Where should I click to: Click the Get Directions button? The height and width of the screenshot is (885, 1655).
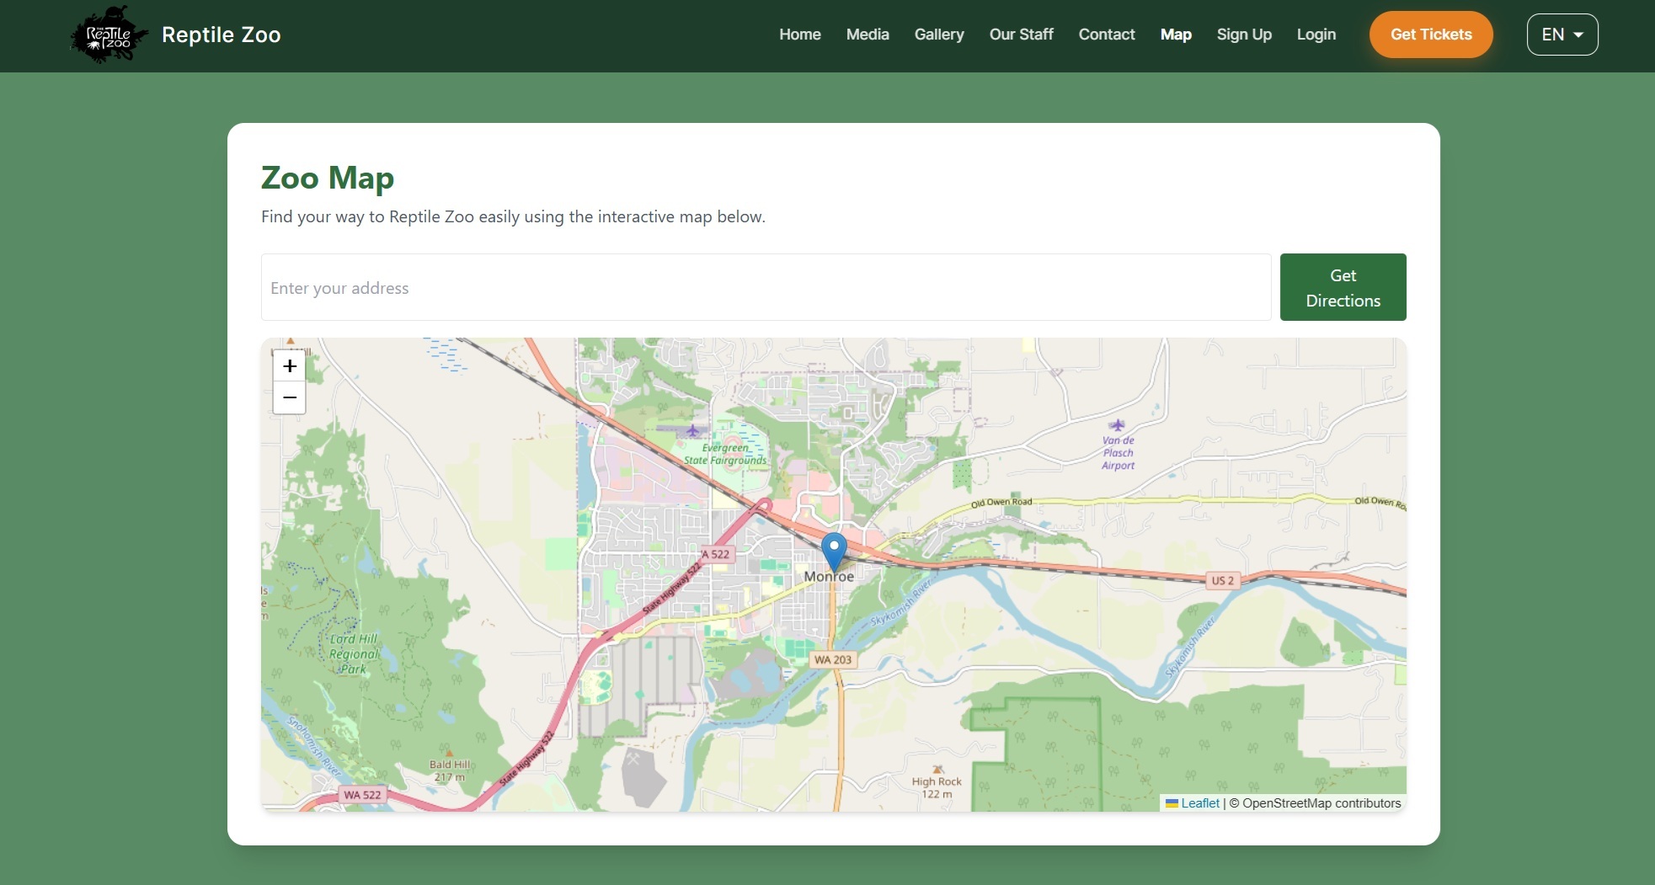click(1343, 287)
